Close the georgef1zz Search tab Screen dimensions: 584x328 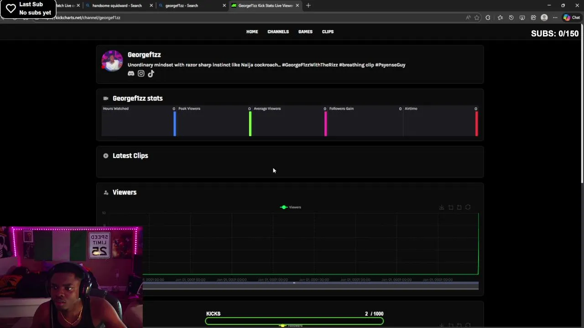(x=224, y=5)
